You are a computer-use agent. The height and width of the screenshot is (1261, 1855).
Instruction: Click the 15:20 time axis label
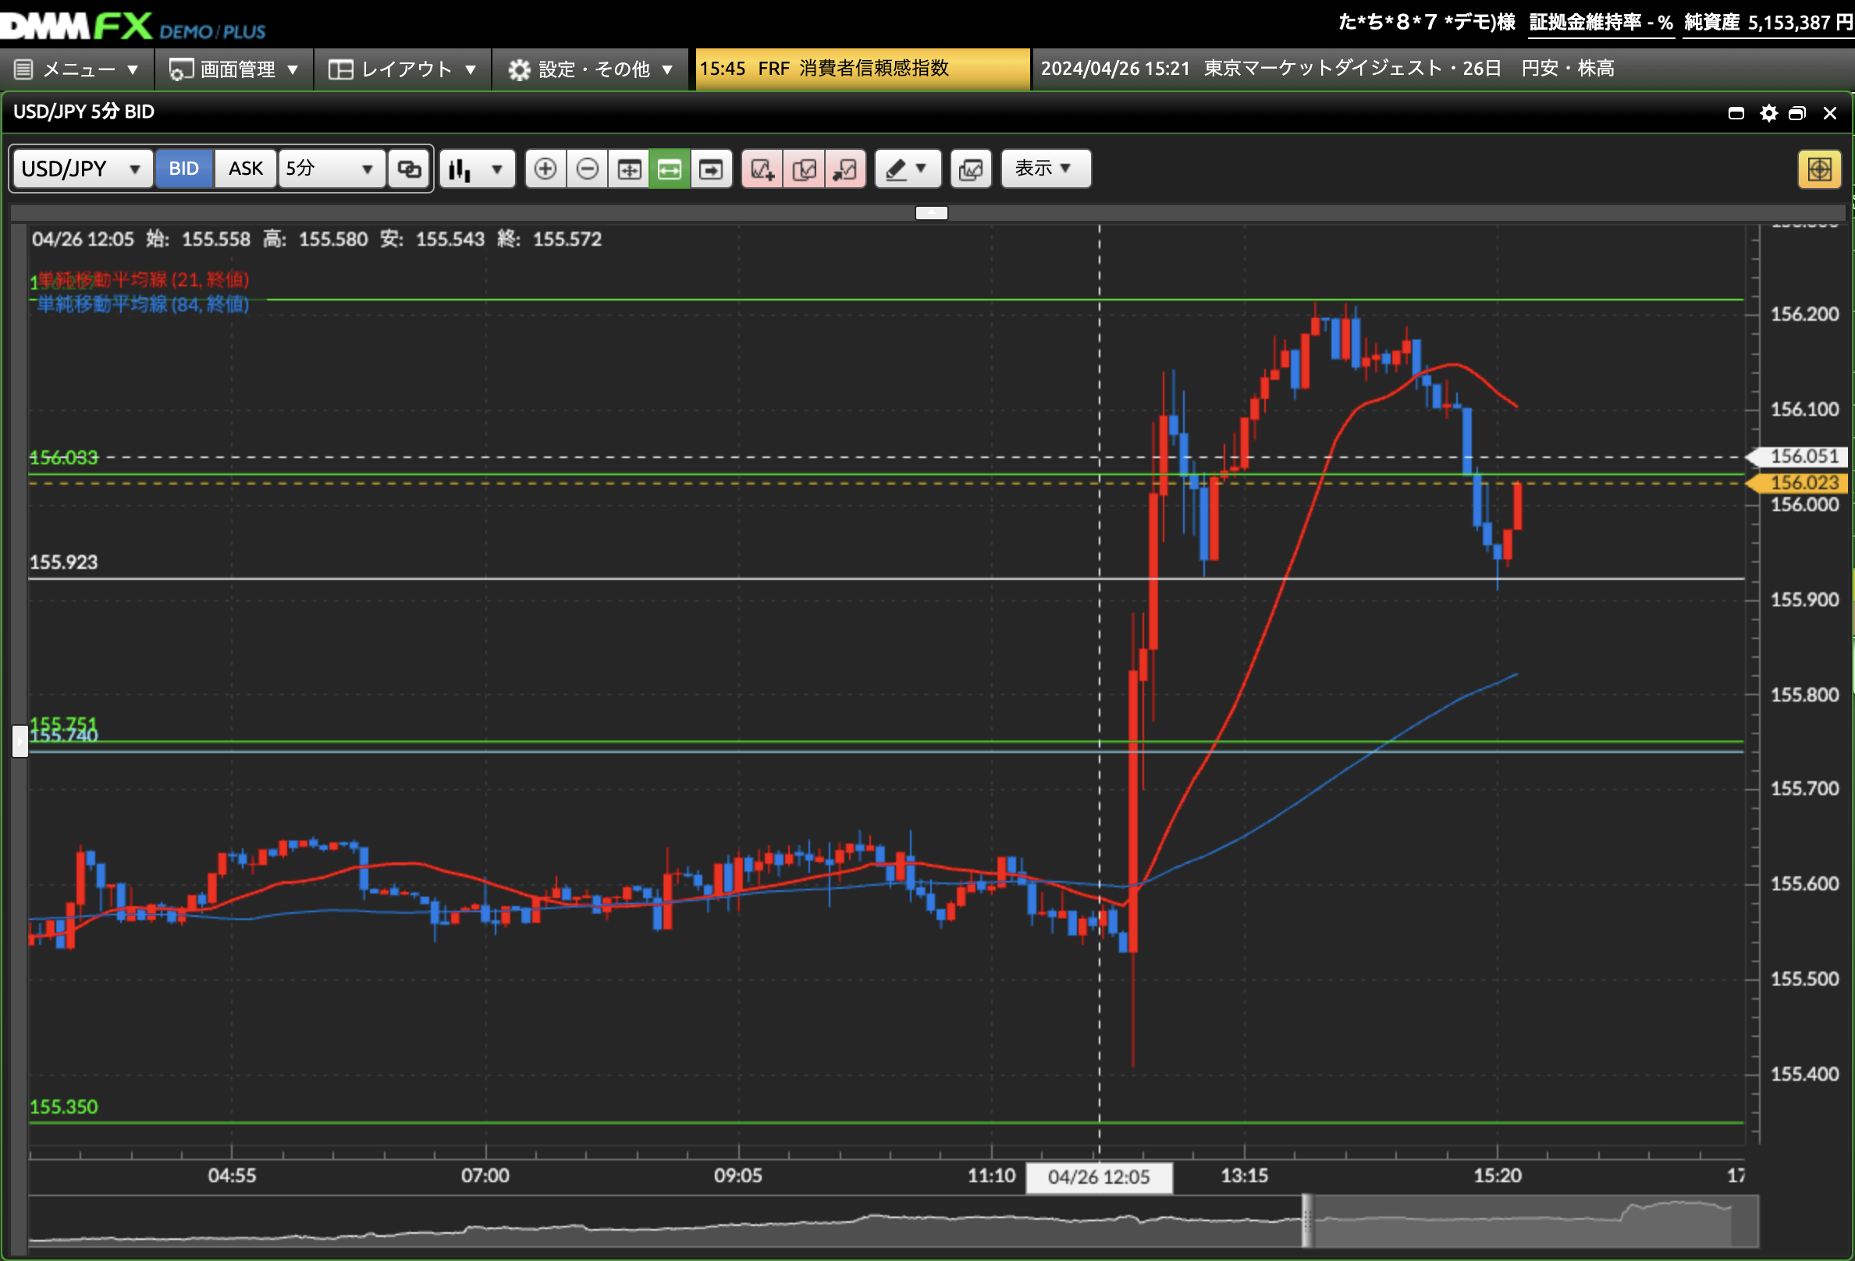coord(1498,1176)
